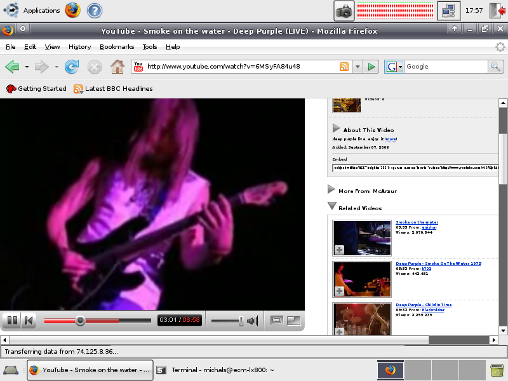This screenshot has height=381, width=508.
Task: Click the page scroll down arrow
Action: 503,331
